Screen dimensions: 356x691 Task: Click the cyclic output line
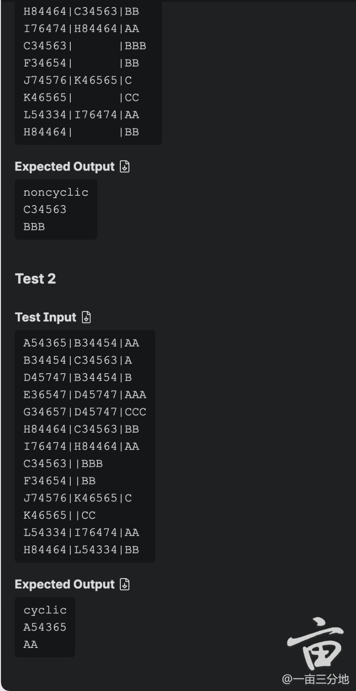point(45,610)
